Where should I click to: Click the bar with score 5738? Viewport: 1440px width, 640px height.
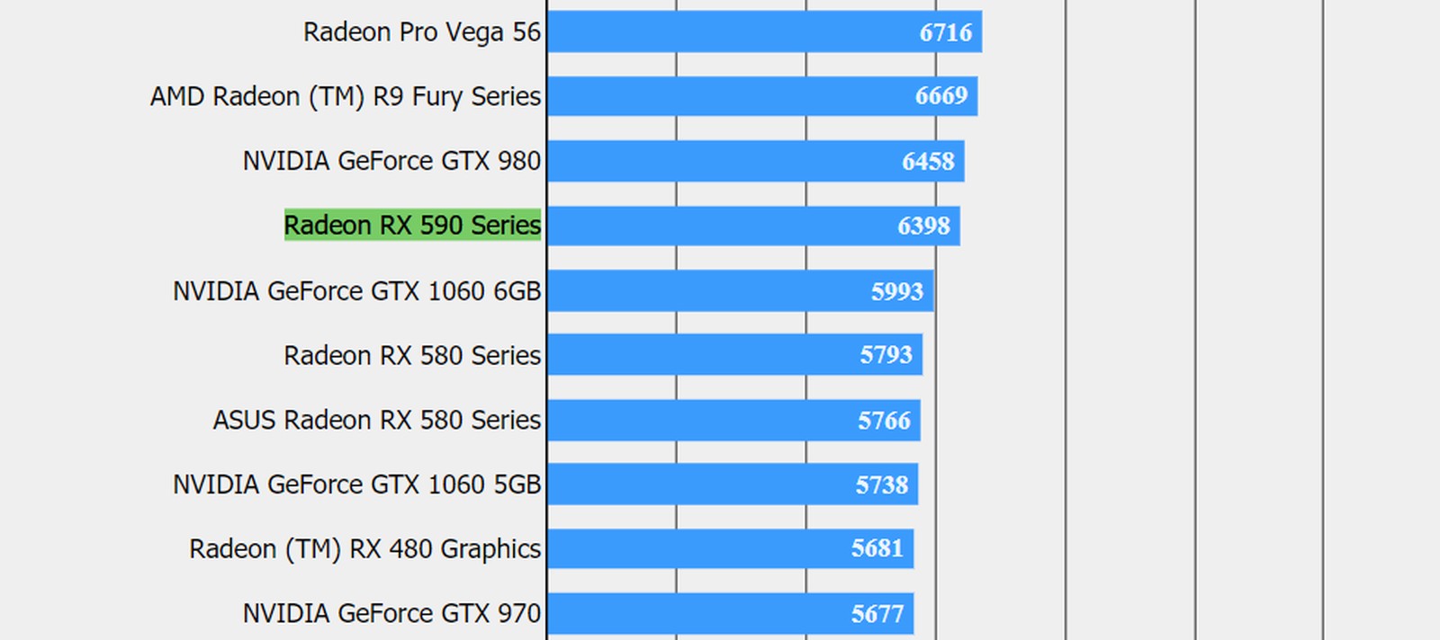point(732,485)
